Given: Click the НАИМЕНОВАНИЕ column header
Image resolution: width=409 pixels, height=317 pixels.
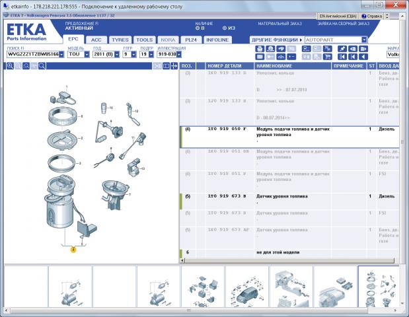Looking at the screenshot, I should pos(293,66).
